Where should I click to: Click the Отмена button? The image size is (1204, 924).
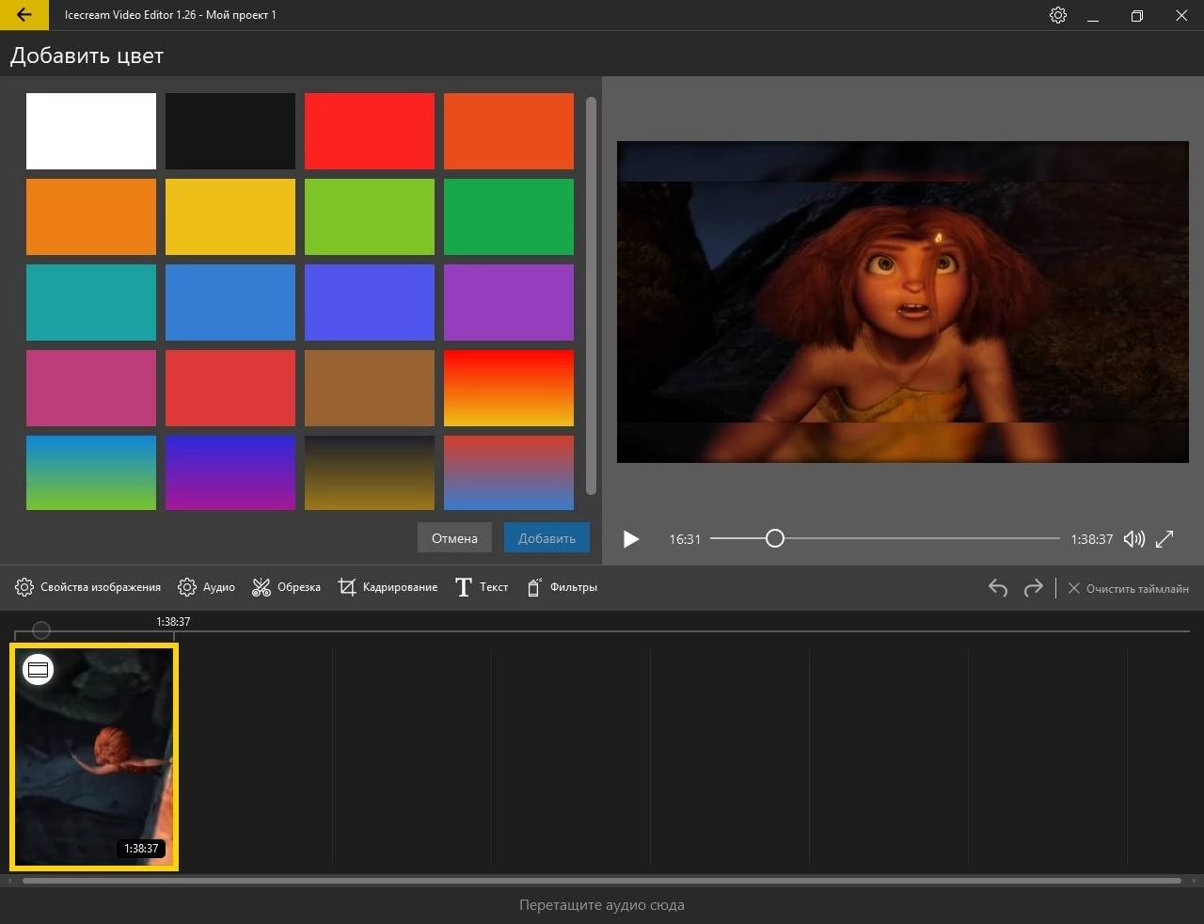click(x=454, y=538)
